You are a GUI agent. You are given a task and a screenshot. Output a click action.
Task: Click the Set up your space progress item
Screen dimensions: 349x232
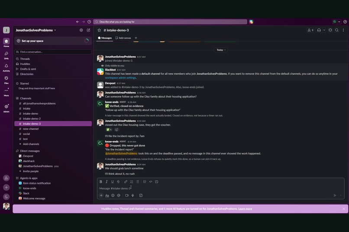click(x=53, y=41)
